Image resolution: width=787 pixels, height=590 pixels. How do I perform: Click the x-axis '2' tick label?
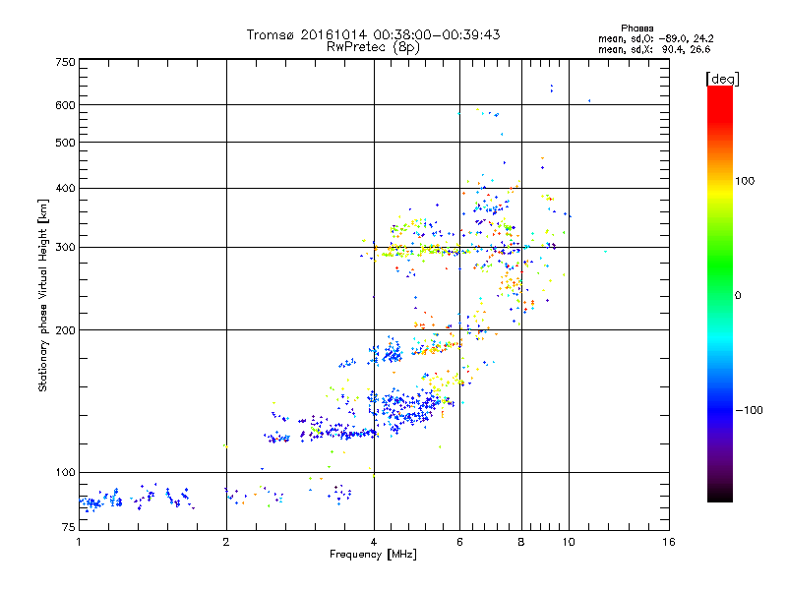[226, 542]
